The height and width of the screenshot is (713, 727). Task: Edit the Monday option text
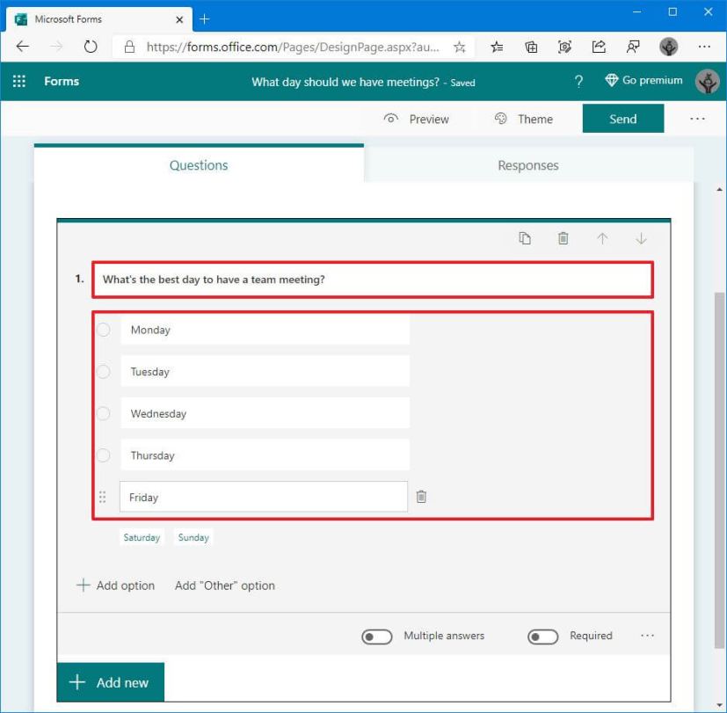(x=265, y=330)
